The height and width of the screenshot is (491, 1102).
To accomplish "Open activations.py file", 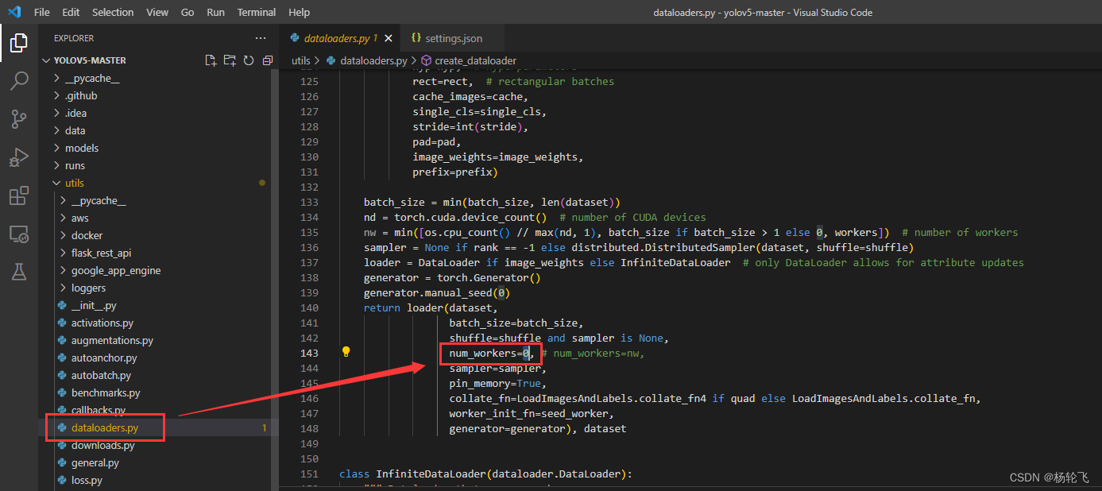I will point(102,323).
